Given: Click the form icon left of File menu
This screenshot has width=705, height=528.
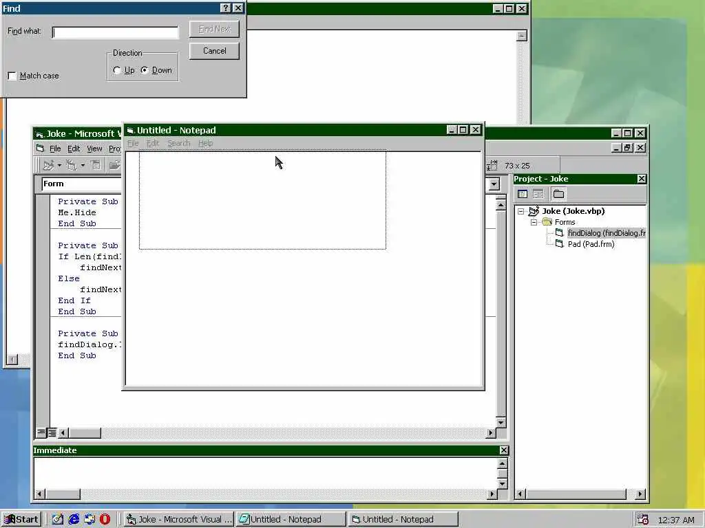Looking at the screenshot, I should click(40, 148).
